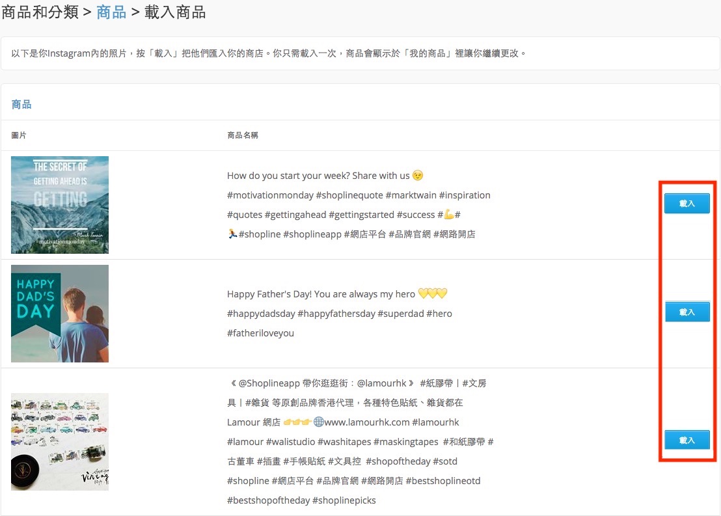This screenshot has width=721, height=516.
Task: Click the winking face emoji in first post
Action: pyautogui.click(x=418, y=175)
